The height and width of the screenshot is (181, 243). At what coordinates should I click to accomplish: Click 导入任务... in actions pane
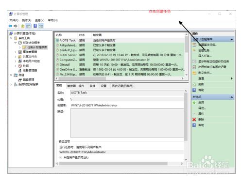click(x=205, y=56)
